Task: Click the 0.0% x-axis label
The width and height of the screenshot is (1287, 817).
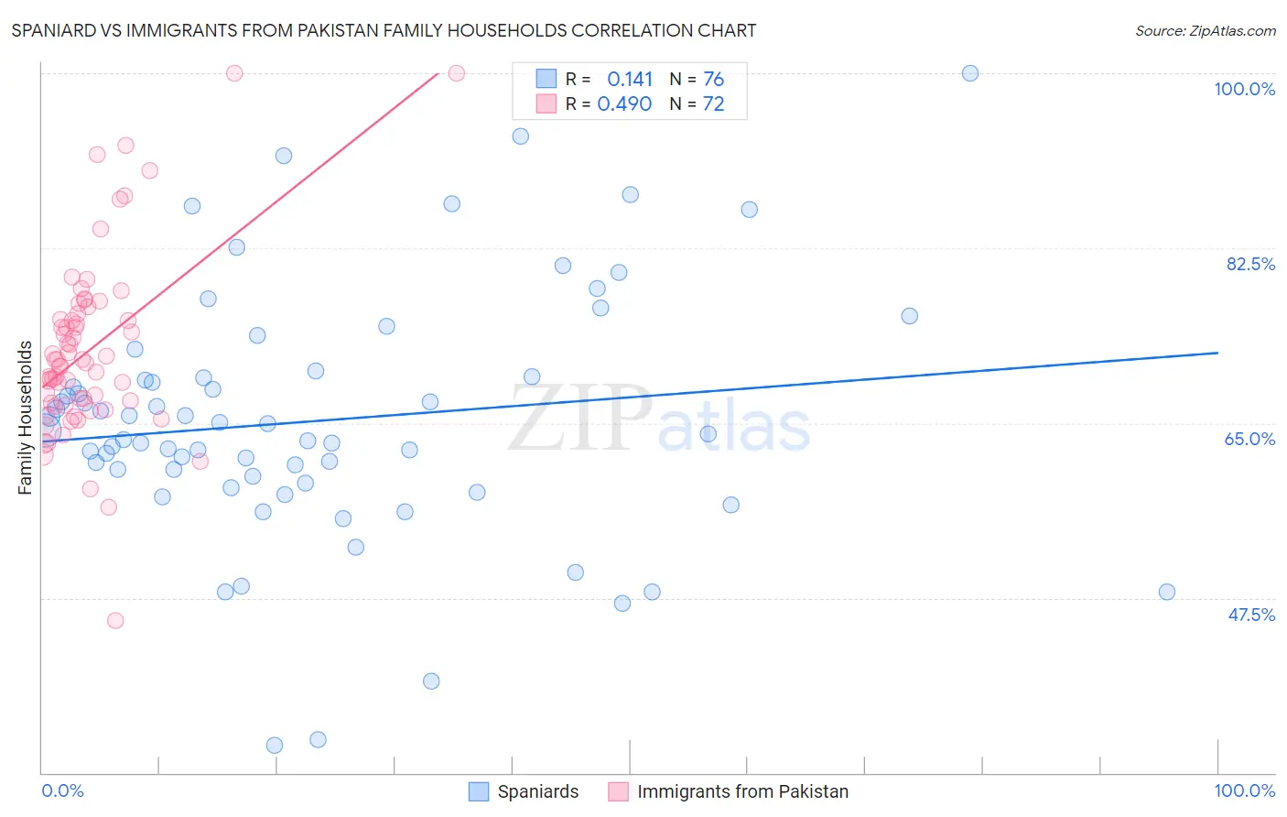Action: click(x=62, y=790)
